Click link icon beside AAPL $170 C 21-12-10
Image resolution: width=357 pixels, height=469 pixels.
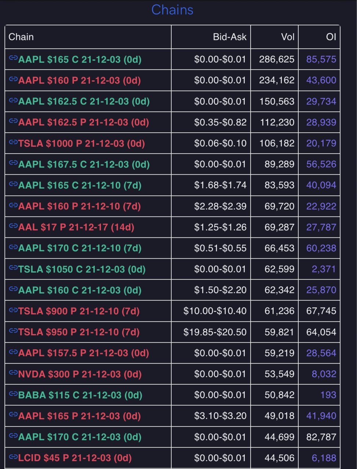click(13, 247)
